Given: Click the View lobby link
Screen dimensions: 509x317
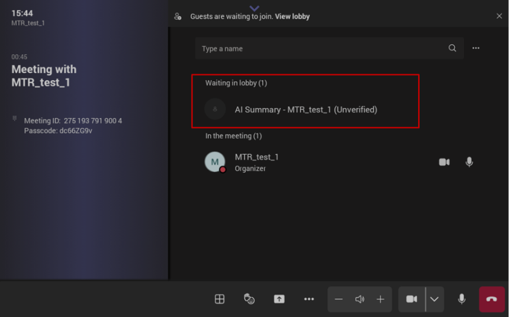Looking at the screenshot, I should click(x=292, y=16).
